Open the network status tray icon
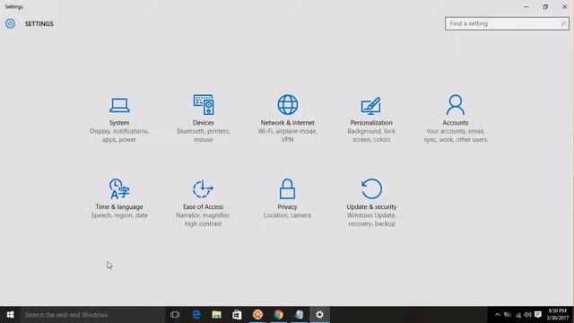Screen dimensions: 574x323 tap(518, 315)
